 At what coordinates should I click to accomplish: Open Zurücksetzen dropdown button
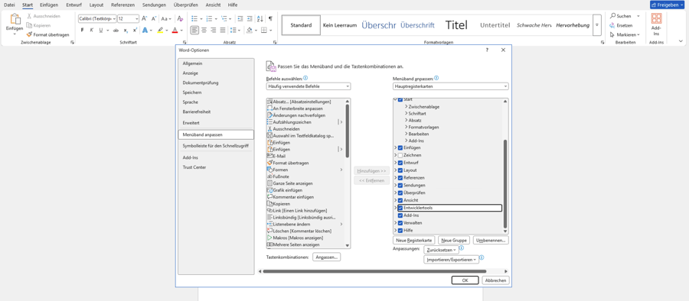pyautogui.click(x=441, y=250)
